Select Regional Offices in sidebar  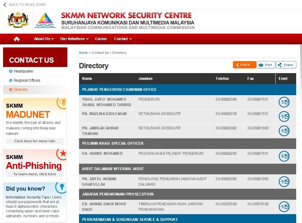(x=27, y=80)
